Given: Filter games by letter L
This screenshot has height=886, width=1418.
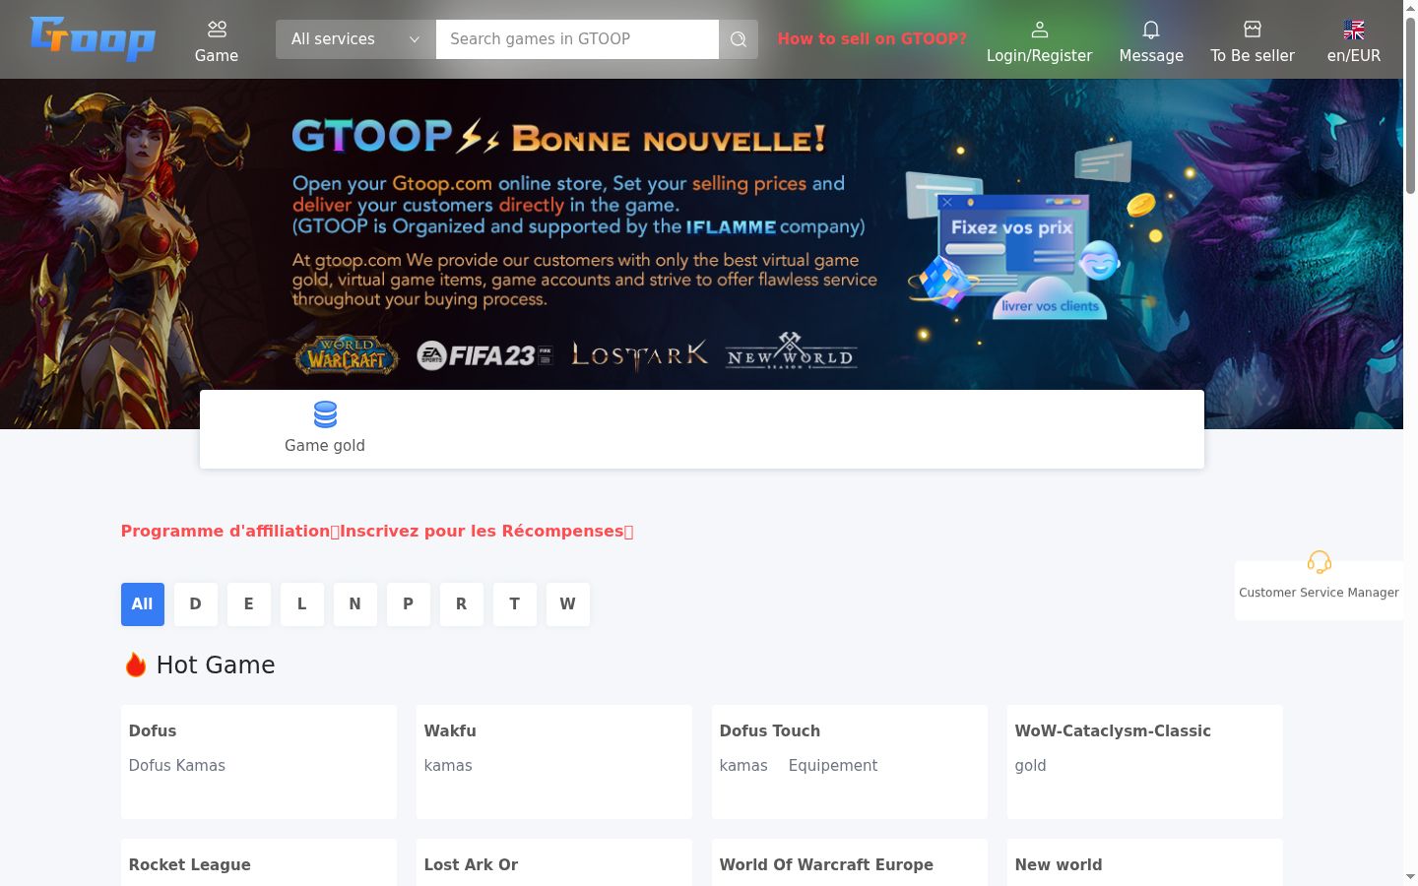Looking at the screenshot, I should coord(302,604).
